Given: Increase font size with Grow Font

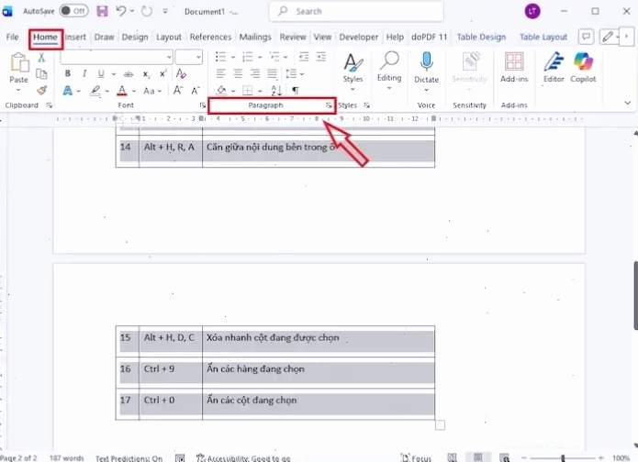Looking at the screenshot, I should click(x=178, y=90).
